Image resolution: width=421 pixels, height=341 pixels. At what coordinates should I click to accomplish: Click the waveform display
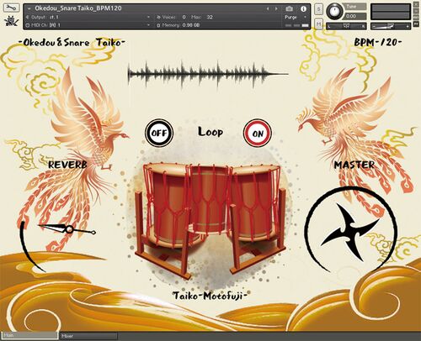coord(208,74)
